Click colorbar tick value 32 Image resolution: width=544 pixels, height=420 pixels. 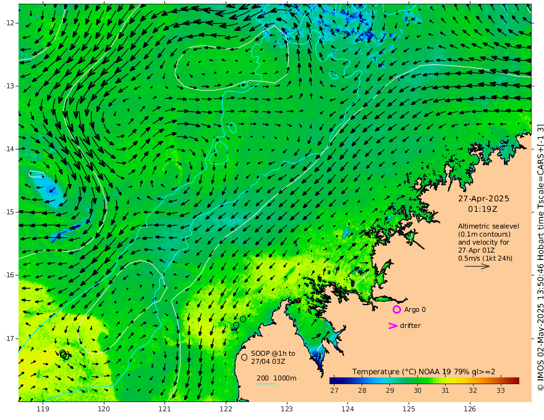pyautogui.click(x=473, y=390)
